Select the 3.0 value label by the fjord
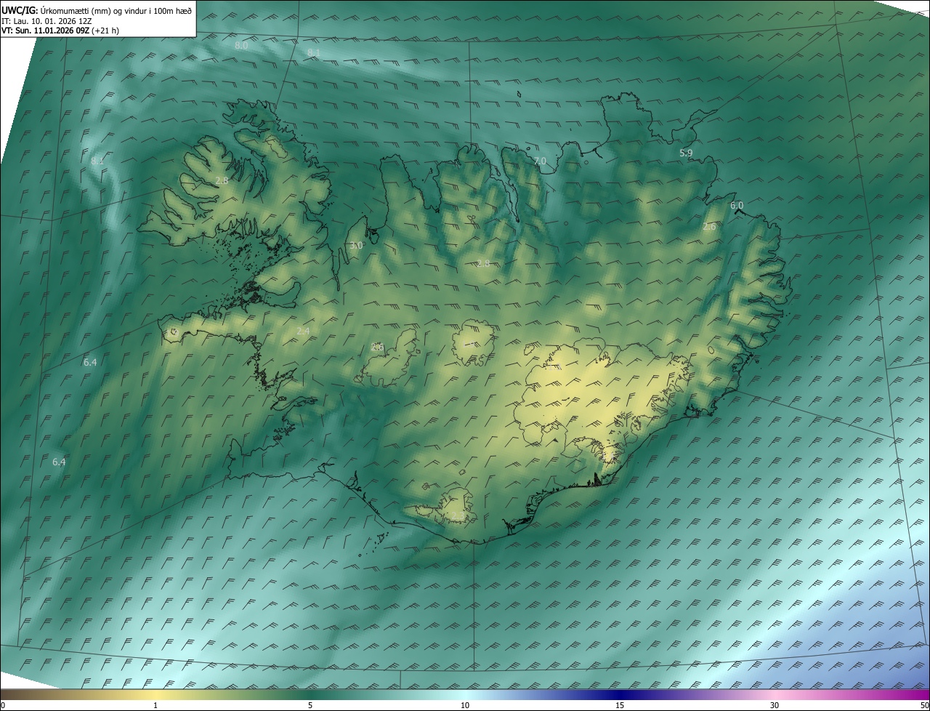This screenshot has width=930, height=711. [x=355, y=246]
